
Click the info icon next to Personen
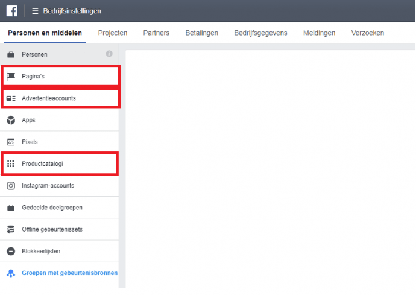tap(109, 54)
